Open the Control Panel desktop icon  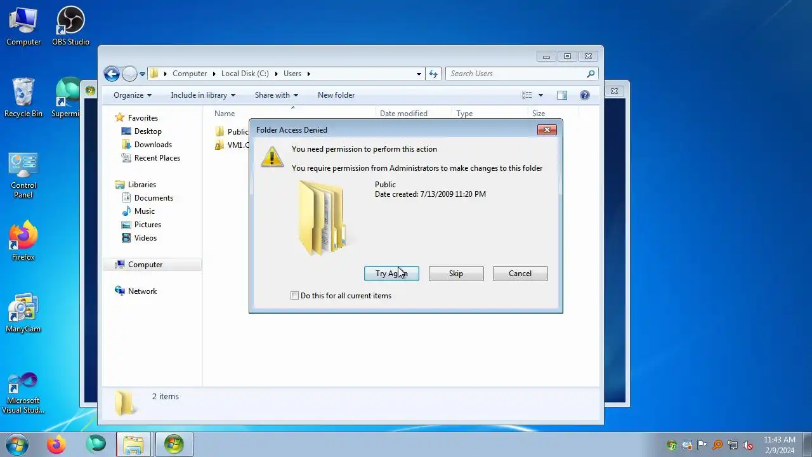click(x=23, y=176)
